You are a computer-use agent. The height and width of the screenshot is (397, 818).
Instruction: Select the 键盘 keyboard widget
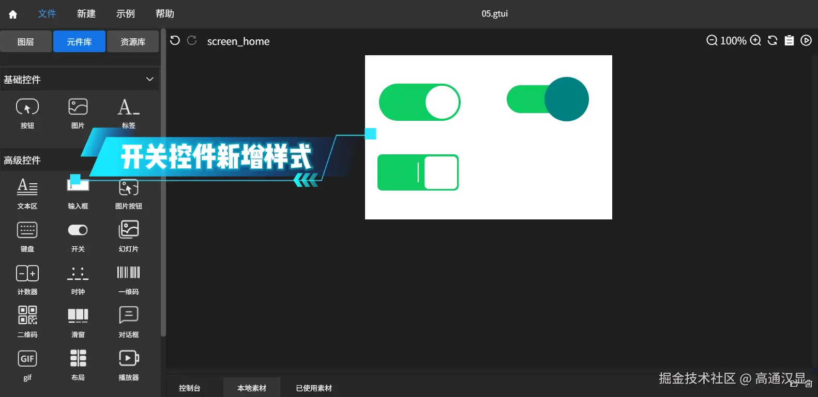click(27, 236)
